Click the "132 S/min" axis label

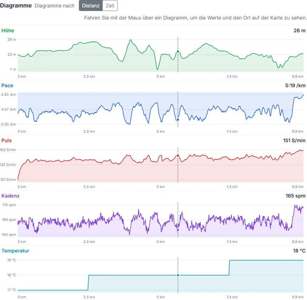click(x=8, y=165)
